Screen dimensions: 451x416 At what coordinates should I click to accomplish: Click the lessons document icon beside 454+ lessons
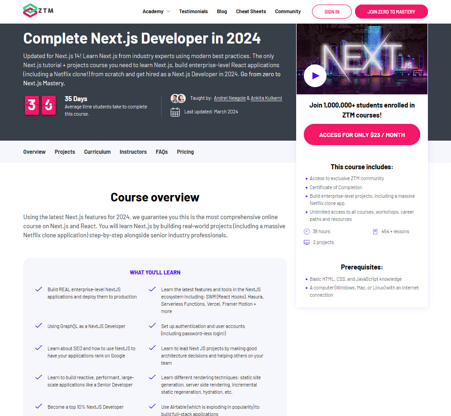pyautogui.click(x=375, y=231)
